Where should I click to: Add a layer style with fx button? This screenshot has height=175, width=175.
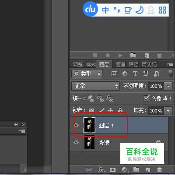click(x=101, y=170)
